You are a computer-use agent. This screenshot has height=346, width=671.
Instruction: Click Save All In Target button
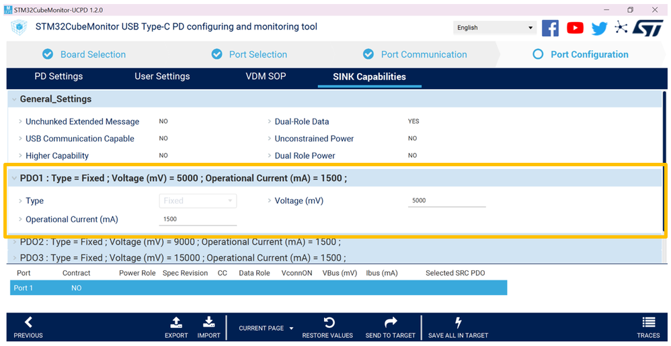458,328
